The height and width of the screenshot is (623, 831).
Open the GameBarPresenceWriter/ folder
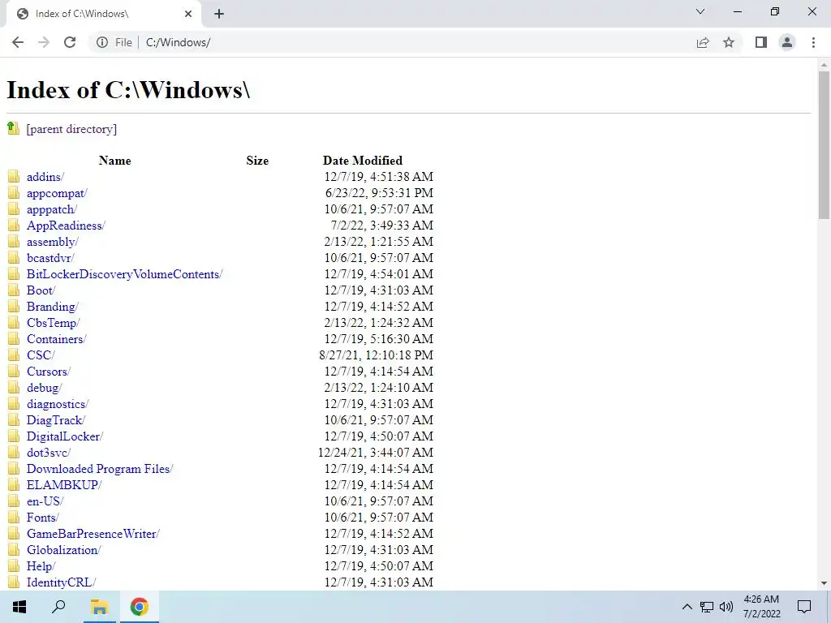coord(93,534)
